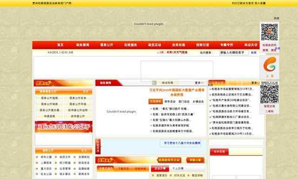Click the red vertical topic label icon
Screen dimensions: 298x179
point(98,146)
